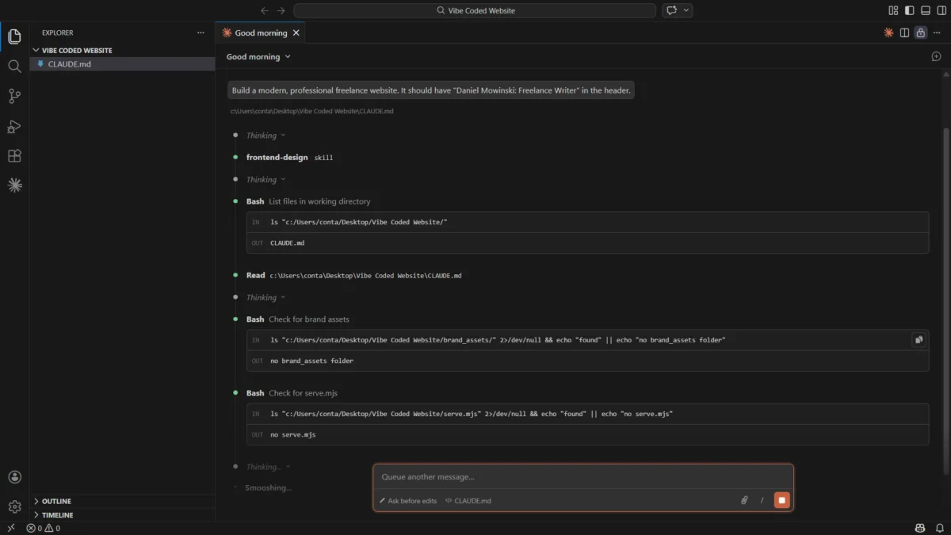
Task: Open the chat icon in title bar
Action: pyautogui.click(x=672, y=10)
